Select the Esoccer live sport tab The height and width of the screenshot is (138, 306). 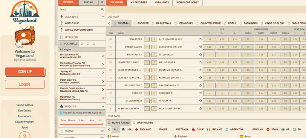pyautogui.click(x=141, y=23)
